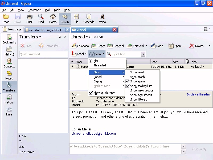Click the ScreenshotDude@snikt.com email link

pyautogui.click(x=93, y=134)
